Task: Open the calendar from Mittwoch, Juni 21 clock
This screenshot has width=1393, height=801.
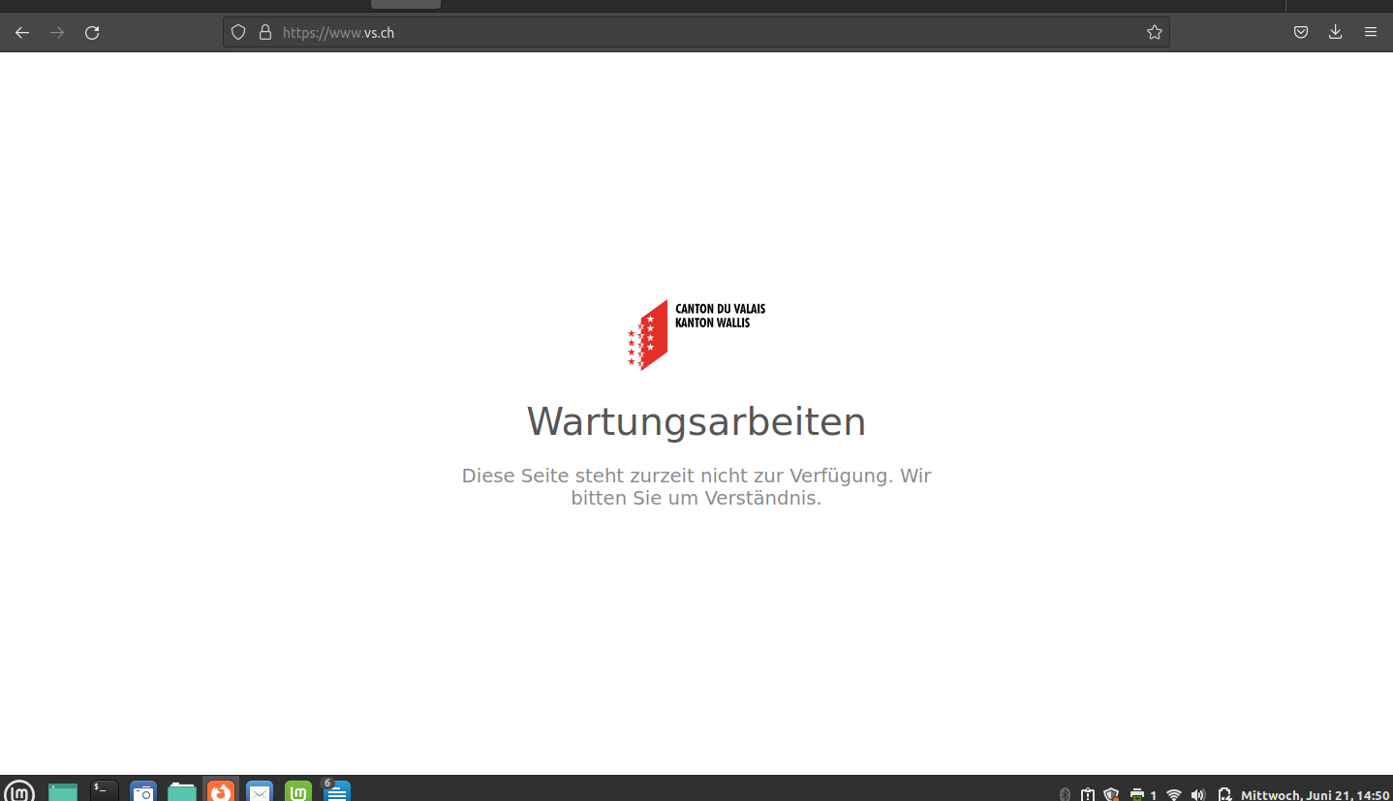Action: point(1315,795)
